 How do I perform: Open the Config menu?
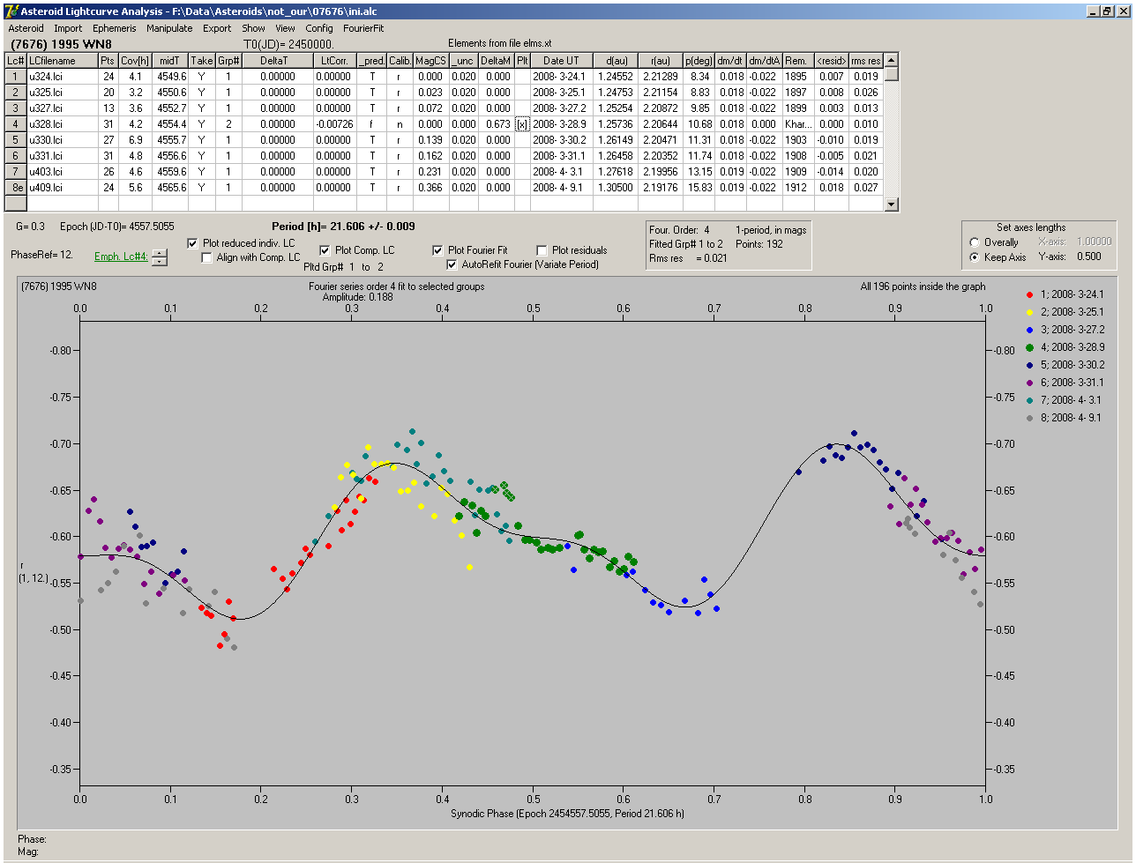pos(319,28)
